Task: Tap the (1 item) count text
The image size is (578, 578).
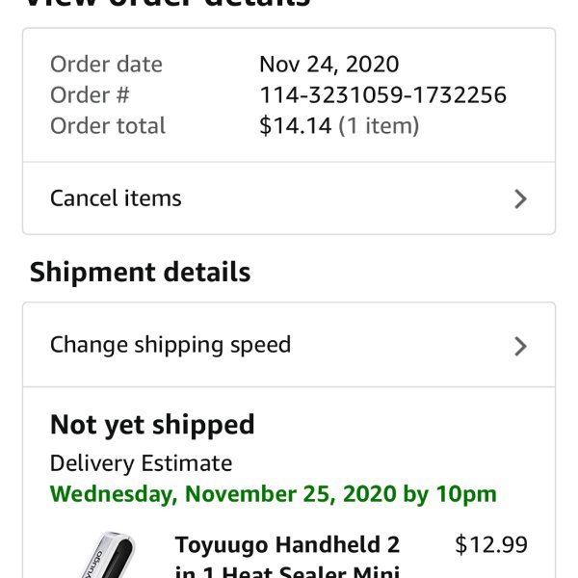Action: tap(379, 125)
